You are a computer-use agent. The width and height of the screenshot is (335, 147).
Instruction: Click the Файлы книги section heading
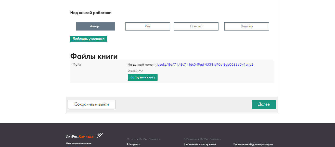pos(94,56)
